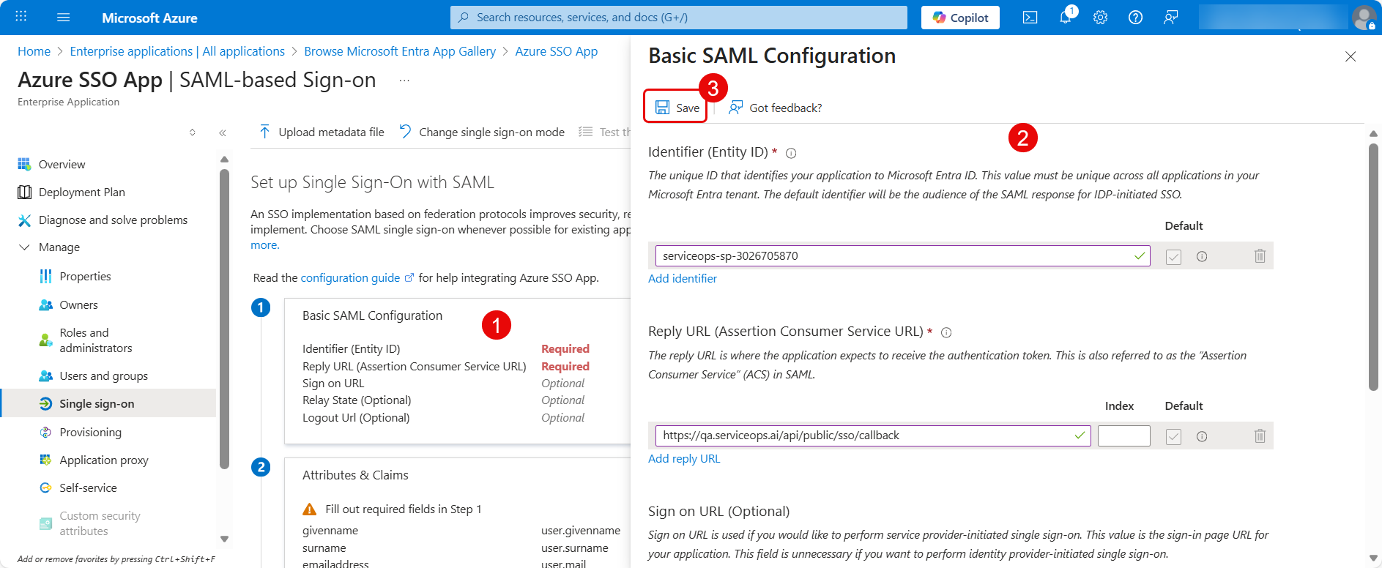Click the SAML panel vertical scrollbar
1382x568 pixels.
(1373, 267)
